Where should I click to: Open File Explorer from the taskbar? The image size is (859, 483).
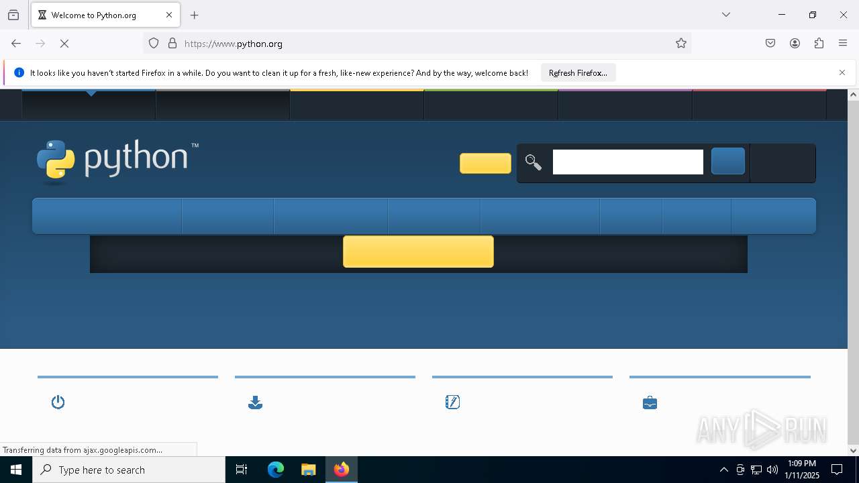pos(309,470)
